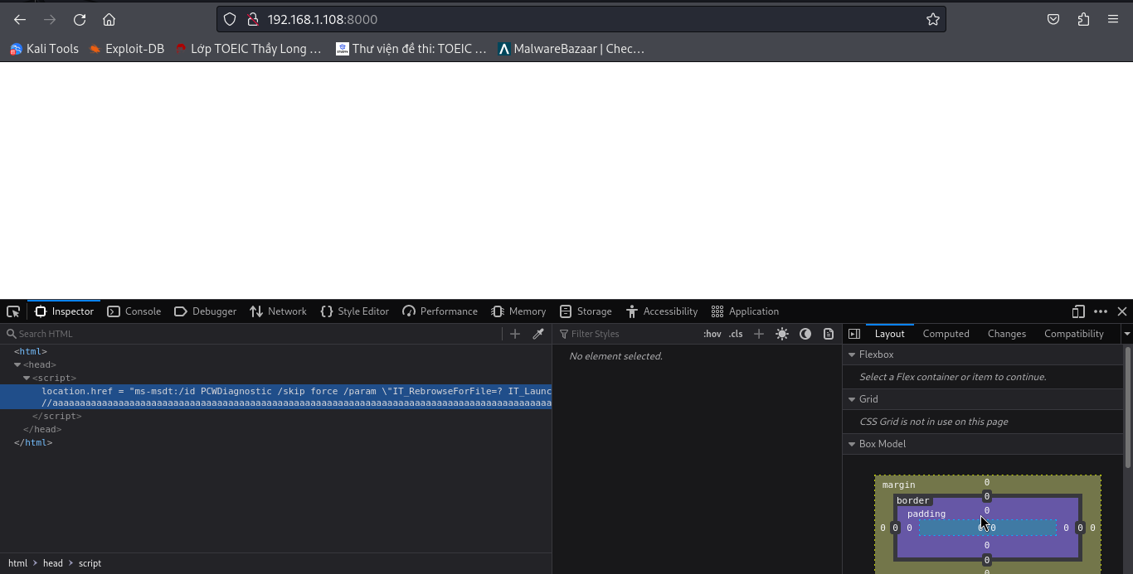Select the Changes sidebar tab
Screen dimensions: 1133x574
pyautogui.click(x=1007, y=334)
